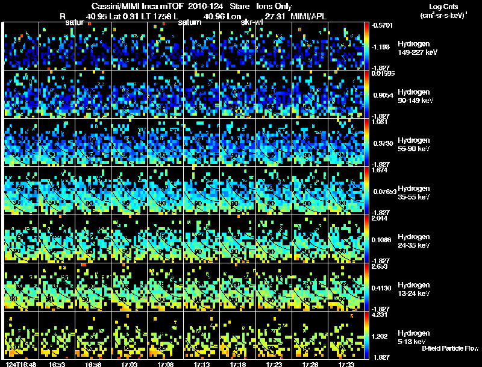The image size is (482, 367).
Task: Click the 0.9054 color scale value
Action: tap(383, 95)
